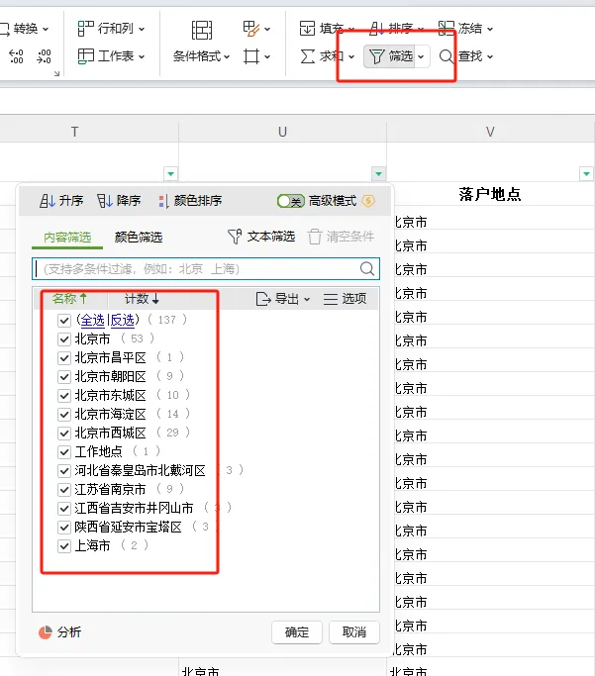This screenshot has height=676, width=595.
Task: Switch to 颜色筛选 tab
Action: click(138, 238)
